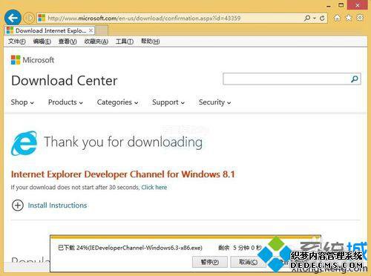The height and width of the screenshot is (276, 371).
Task: Click the Refresh icon in the address bar
Action: 322,18
